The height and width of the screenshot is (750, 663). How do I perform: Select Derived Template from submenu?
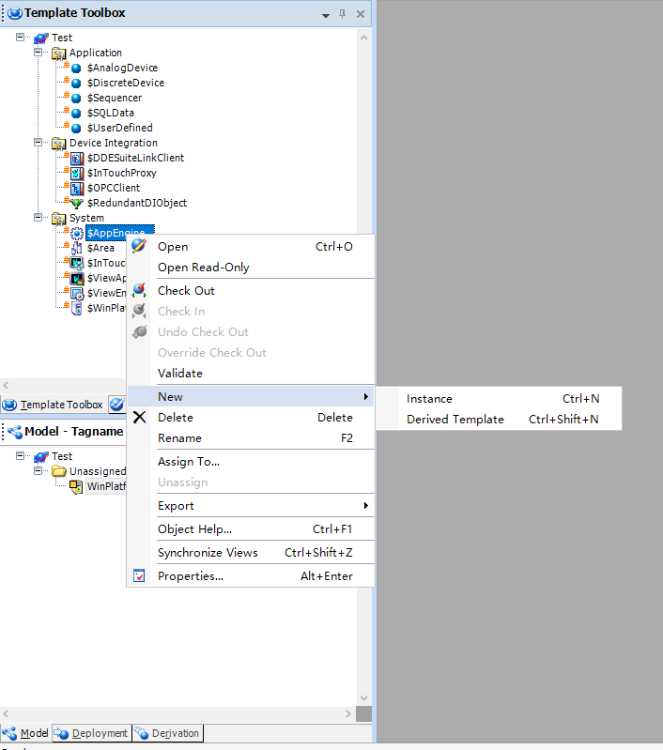pos(455,420)
